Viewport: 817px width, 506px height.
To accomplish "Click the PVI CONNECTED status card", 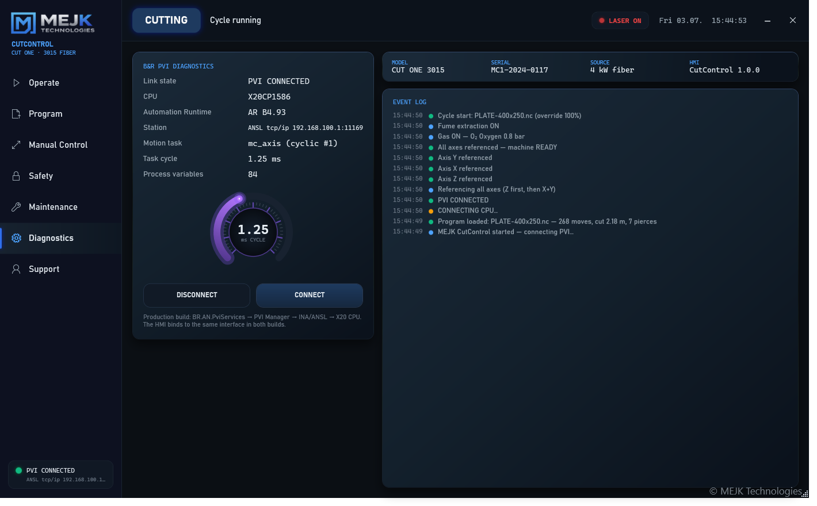I will tap(61, 474).
